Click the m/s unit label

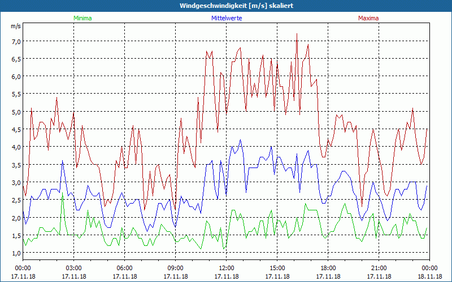16,26
